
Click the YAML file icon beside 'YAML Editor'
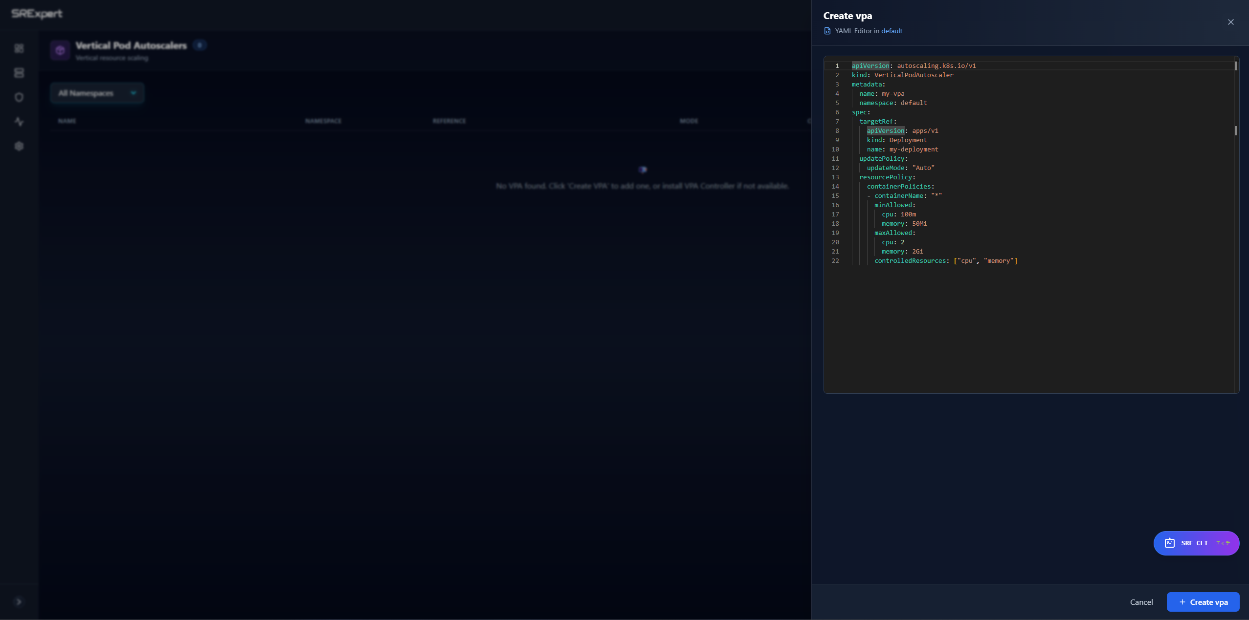click(x=826, y=30)
